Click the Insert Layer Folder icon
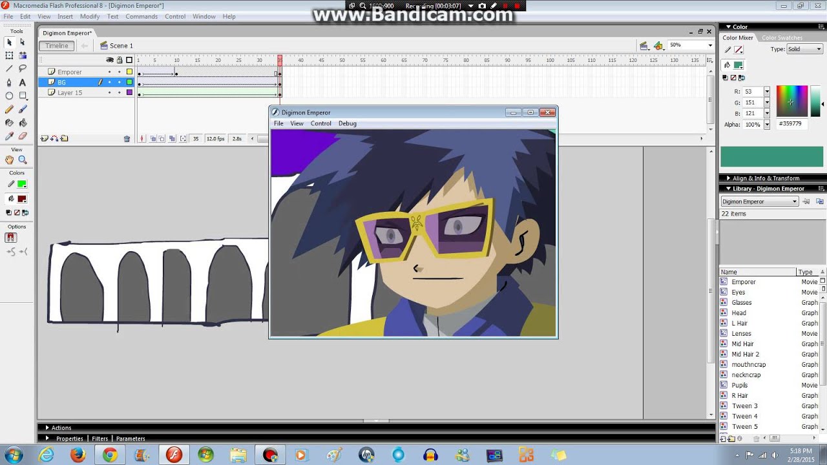The height and width of the screenshot is (465, 827). click(x=64, y=139)
